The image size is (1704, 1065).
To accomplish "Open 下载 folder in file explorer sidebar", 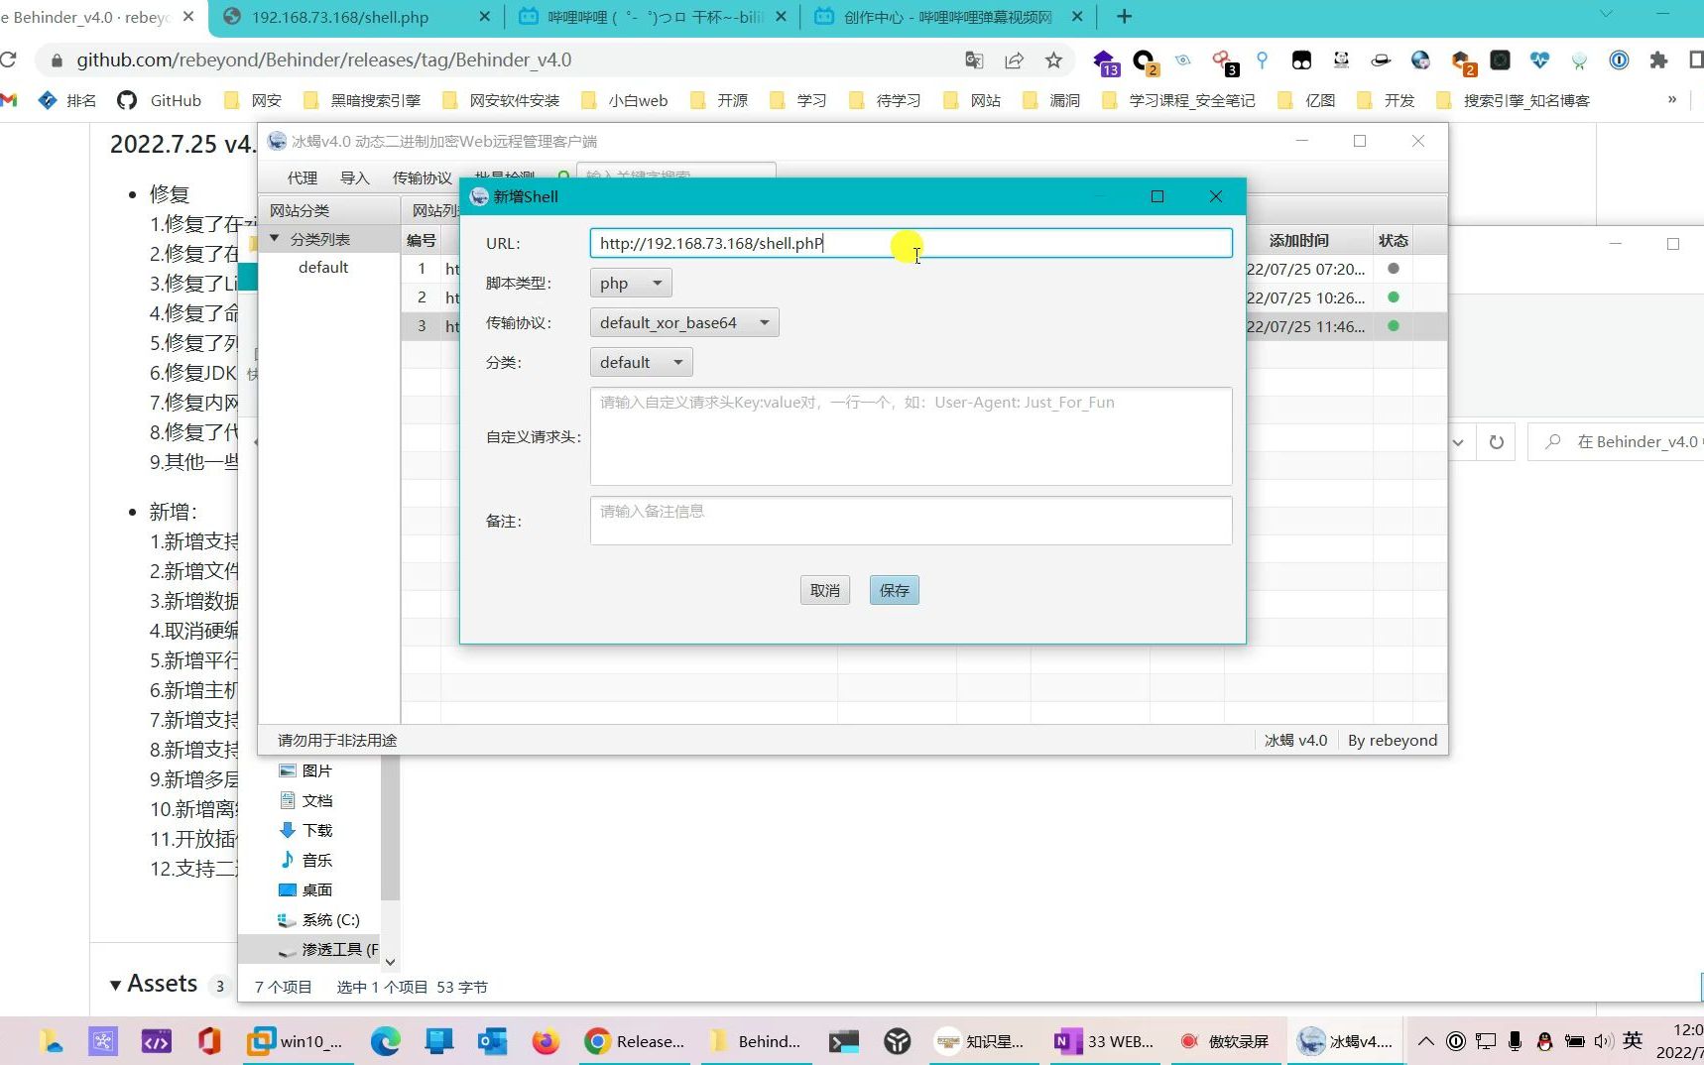I will [x=305, y=830].
